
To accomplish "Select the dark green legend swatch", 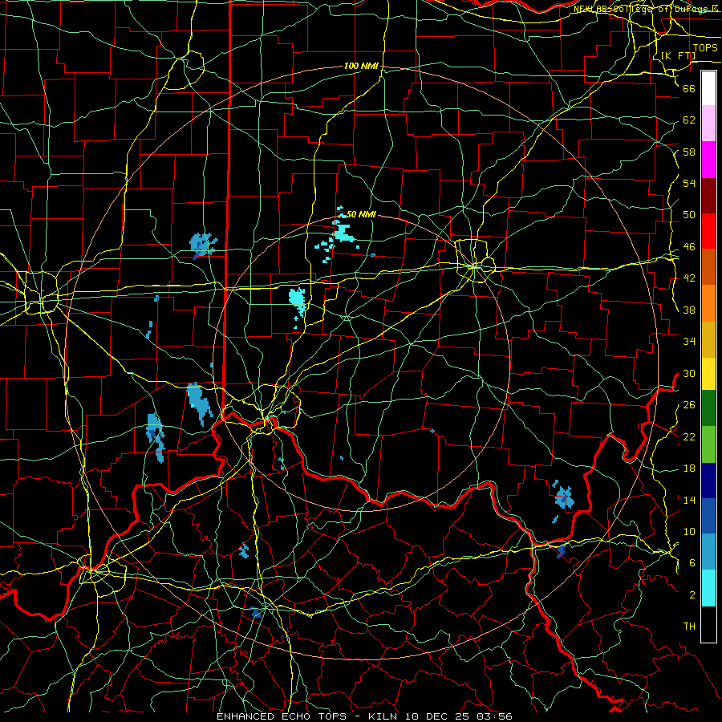I will point(708,408).
